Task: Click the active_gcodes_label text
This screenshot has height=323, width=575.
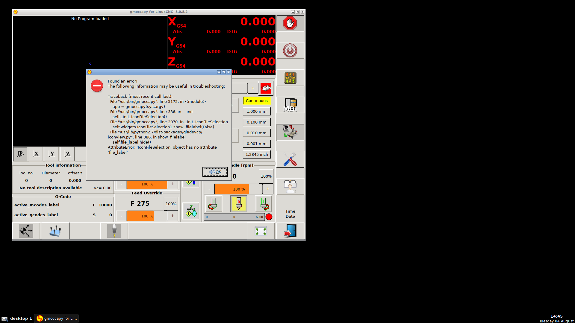Action: [x=36, y=215]
